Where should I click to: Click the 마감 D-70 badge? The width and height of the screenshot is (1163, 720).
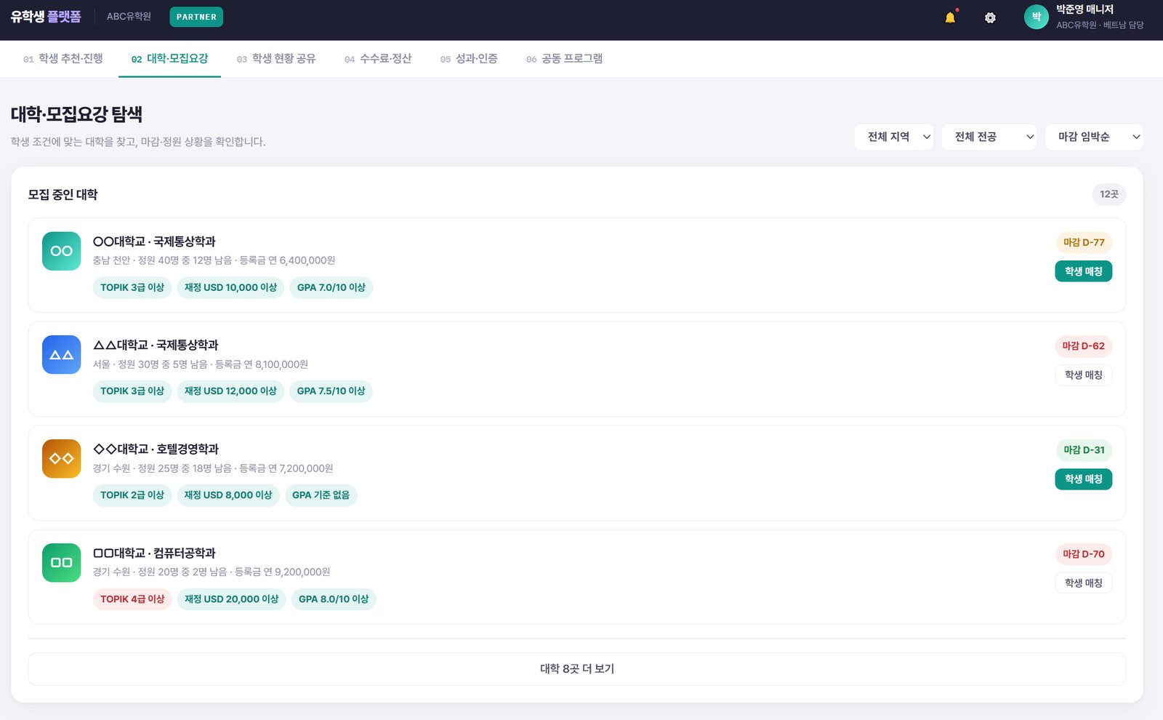(x=1083, y=554)
